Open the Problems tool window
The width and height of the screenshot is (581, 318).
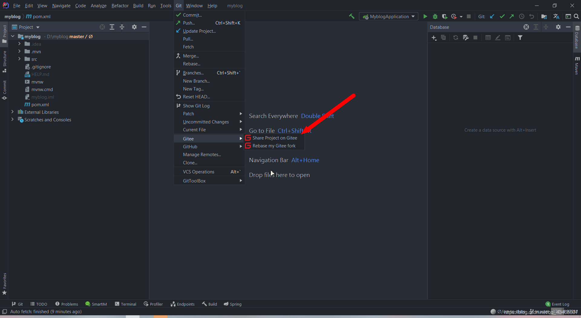(x=67, y=304)
